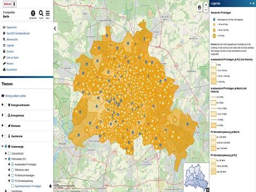The image size is (256, 192).
Task: Uncheck the PV-Stromeinspeisung checkbox
Action: coord(12,181)
